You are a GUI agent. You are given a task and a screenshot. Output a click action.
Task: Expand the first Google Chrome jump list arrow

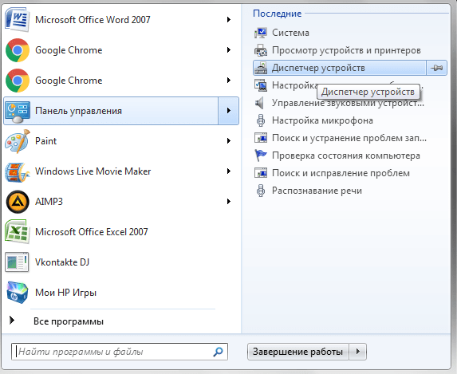tap(229, 50)
